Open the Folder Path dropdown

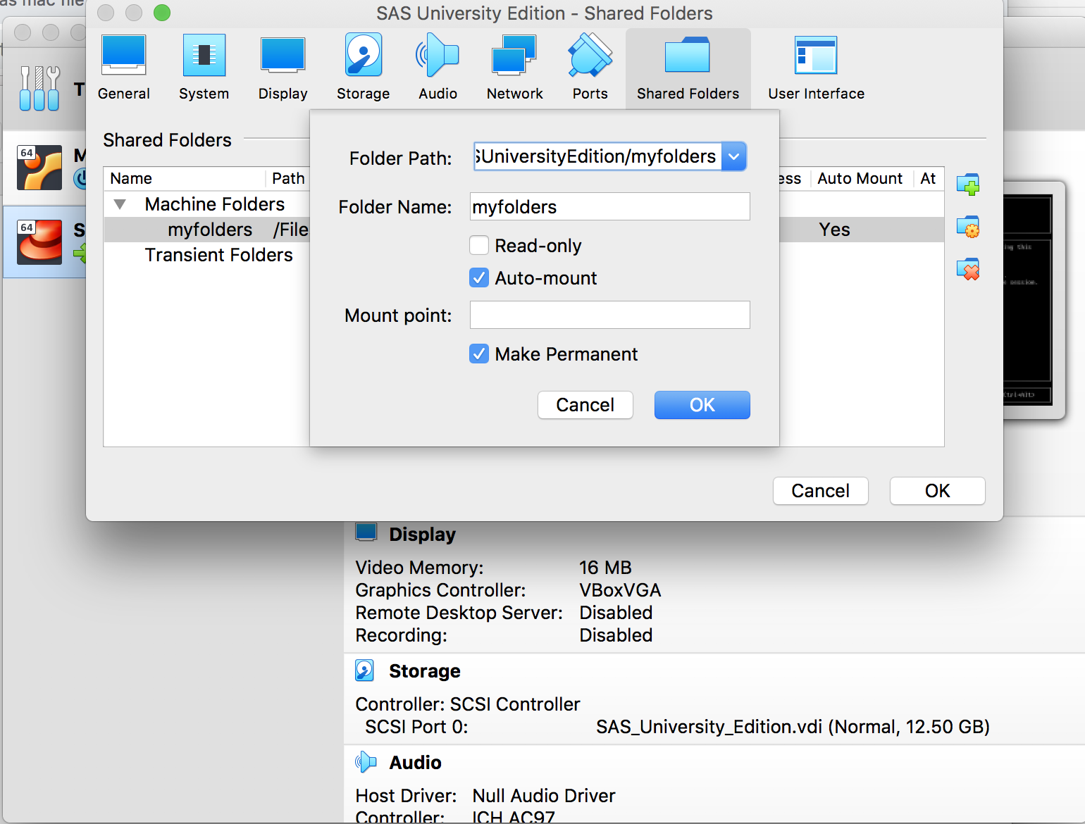pyautogui.click(x=734, y=156)
